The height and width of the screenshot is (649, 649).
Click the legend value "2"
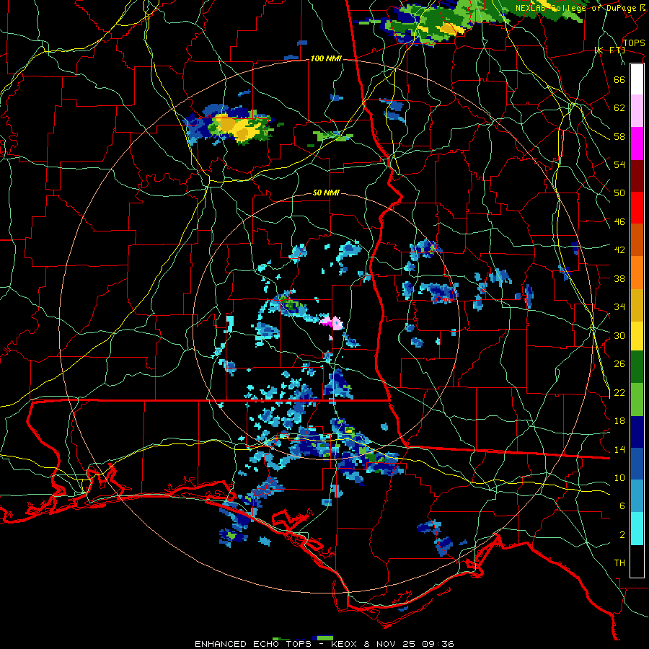(x=622, y=535)
